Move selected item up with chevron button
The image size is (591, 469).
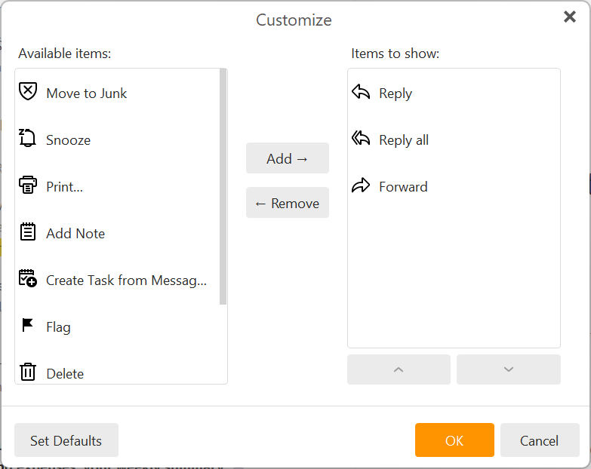pos(399,369)
